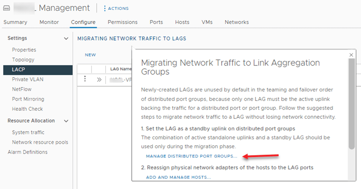
Task: Collapse the Settings section
Action: [x=66, y=39]
